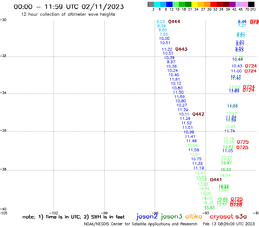Click the 10.75 wave height value

(196, 159)
